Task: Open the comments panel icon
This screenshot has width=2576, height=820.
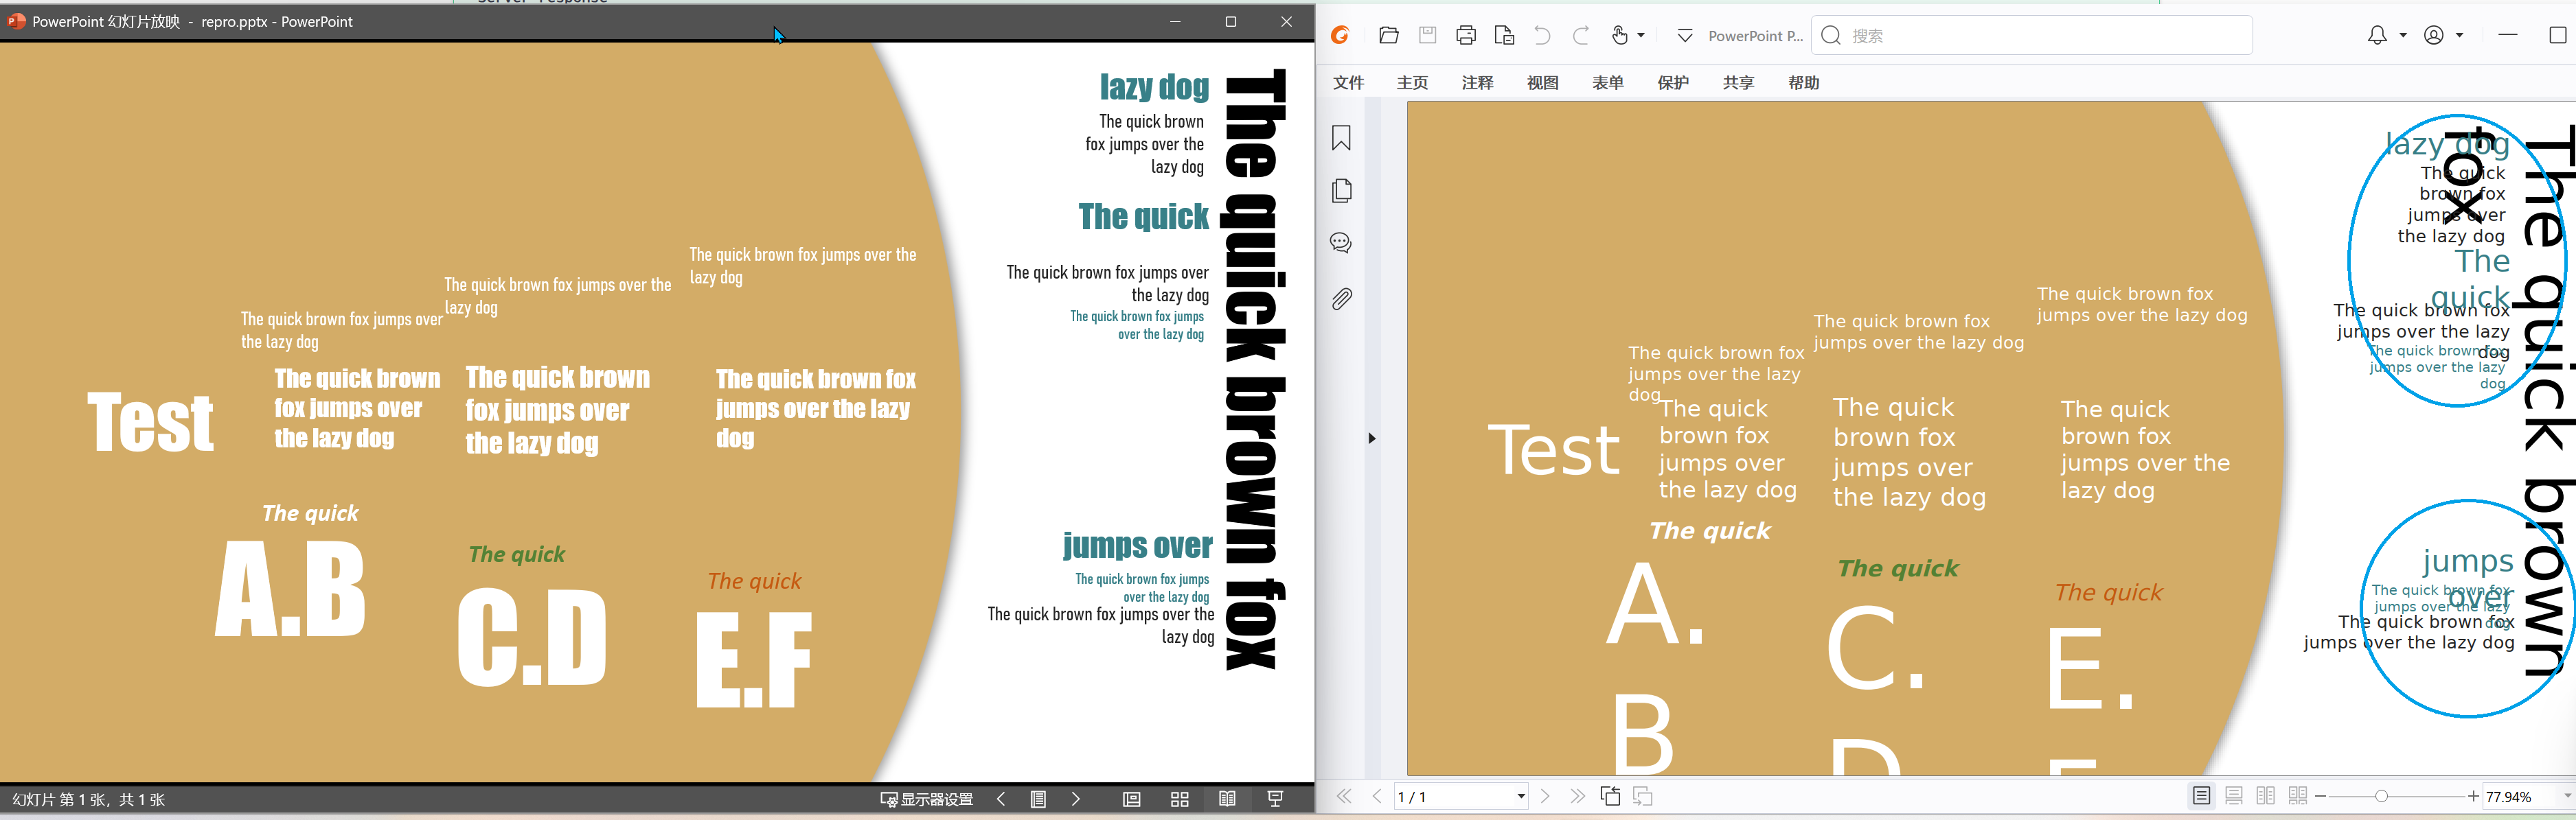Action: [1341, 243]
